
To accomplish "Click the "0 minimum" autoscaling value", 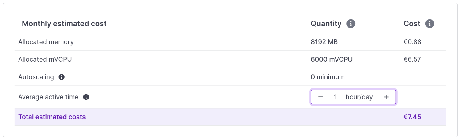I will [x=328, y=77].
